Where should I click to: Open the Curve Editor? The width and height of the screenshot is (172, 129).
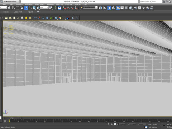point(122,8)
